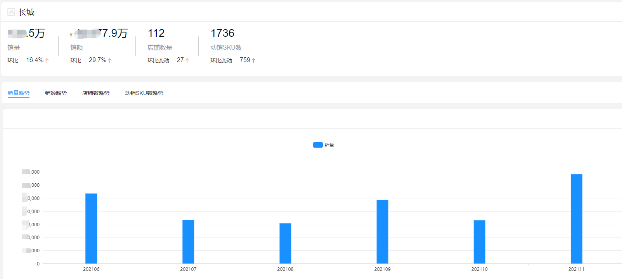Switch to the 销额趋势 tab

point(56,93)
